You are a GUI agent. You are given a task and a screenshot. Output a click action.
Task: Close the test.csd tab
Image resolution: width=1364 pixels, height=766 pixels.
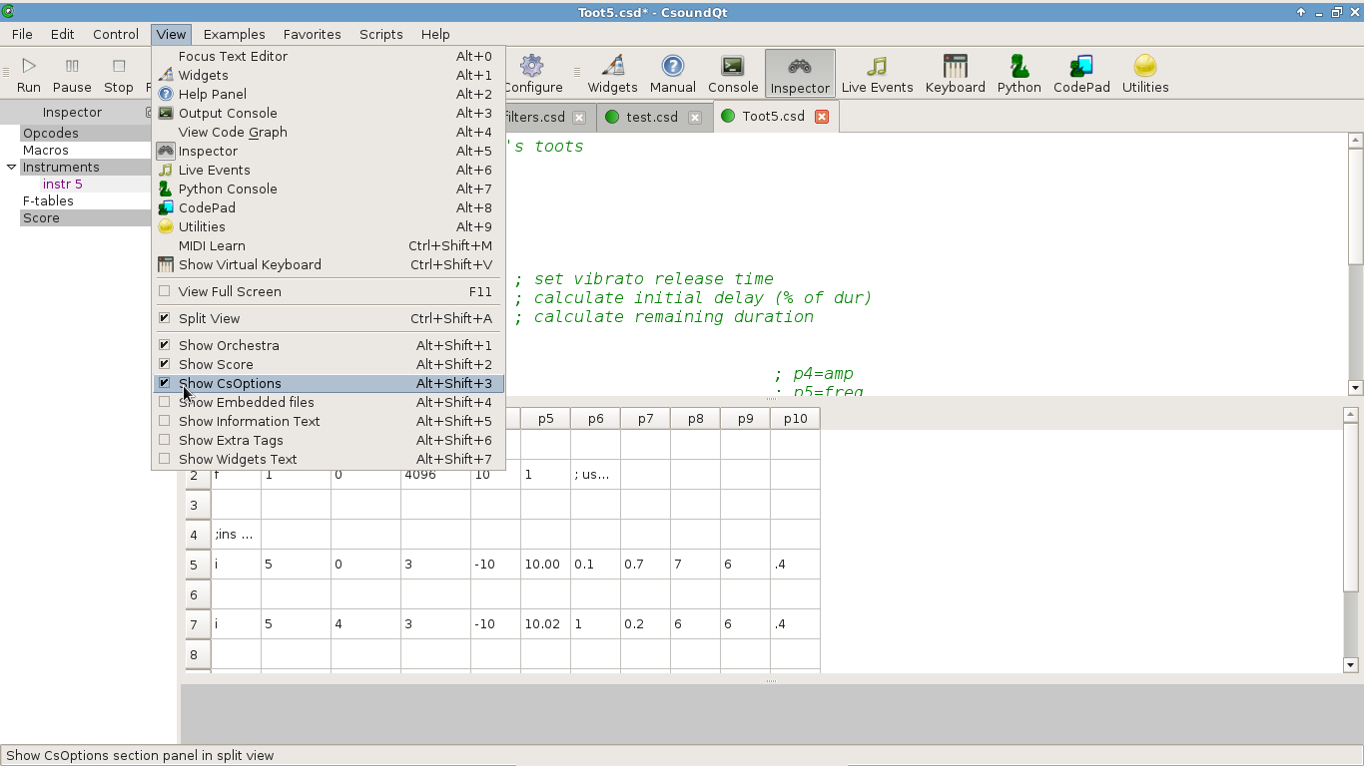(x=695, y=117)
